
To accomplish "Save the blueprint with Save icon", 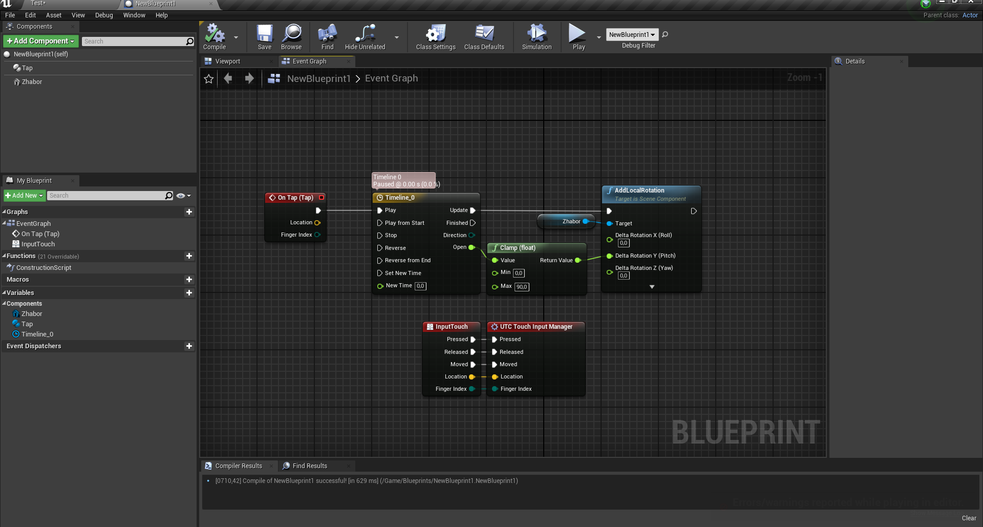I will (265, 37).
